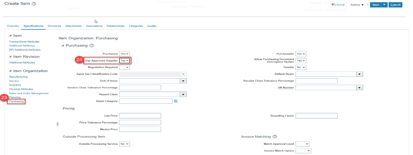
Task: Open the Taxable dropdown
Action: [x=301, y=67]
